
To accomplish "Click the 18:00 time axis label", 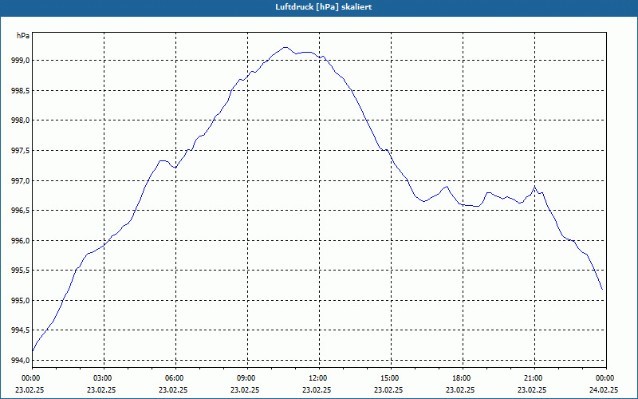I will (x=461, y=378).
